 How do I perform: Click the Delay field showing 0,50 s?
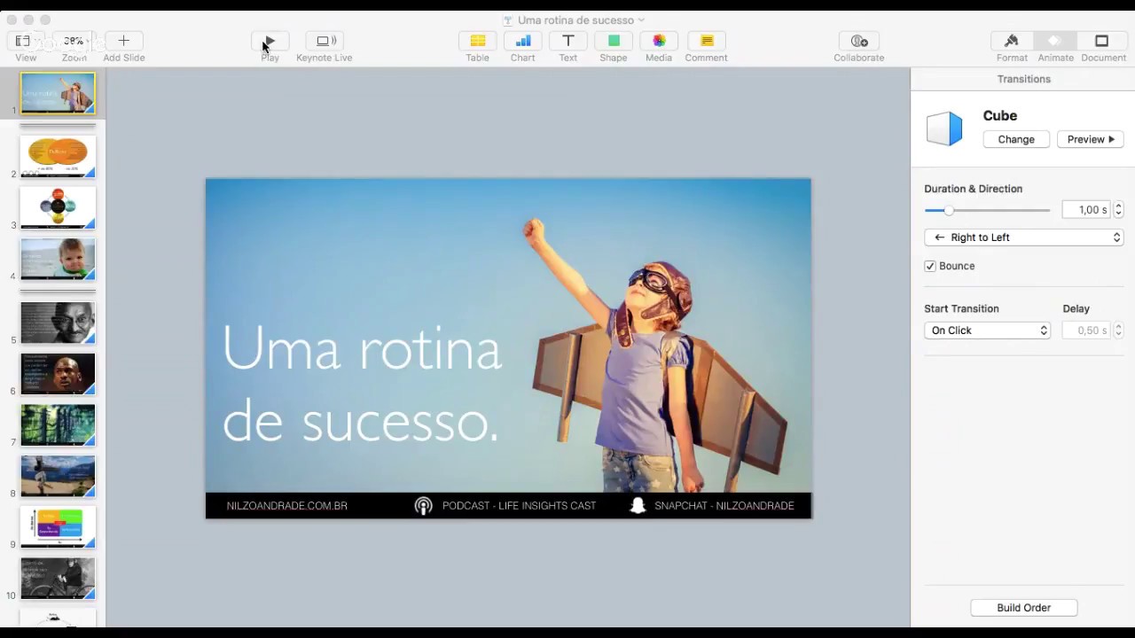click(1086, 331)
